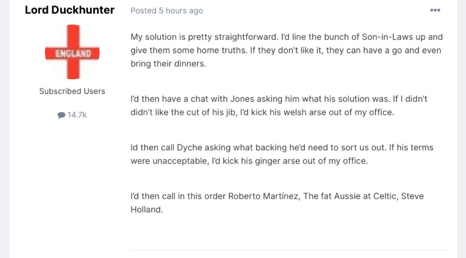Click the speech bubble post count icon
466x258 pixels.
pos(61,115)
